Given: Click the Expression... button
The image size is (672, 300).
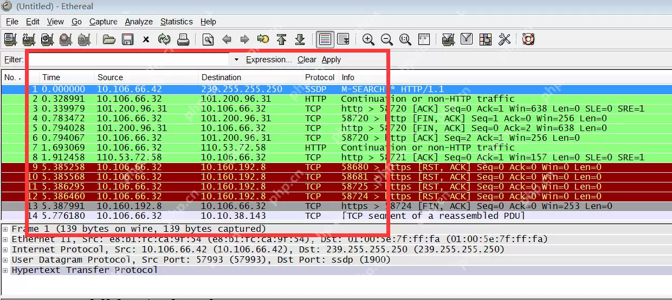Looking at the screenshot, I should tap(269, 60).
